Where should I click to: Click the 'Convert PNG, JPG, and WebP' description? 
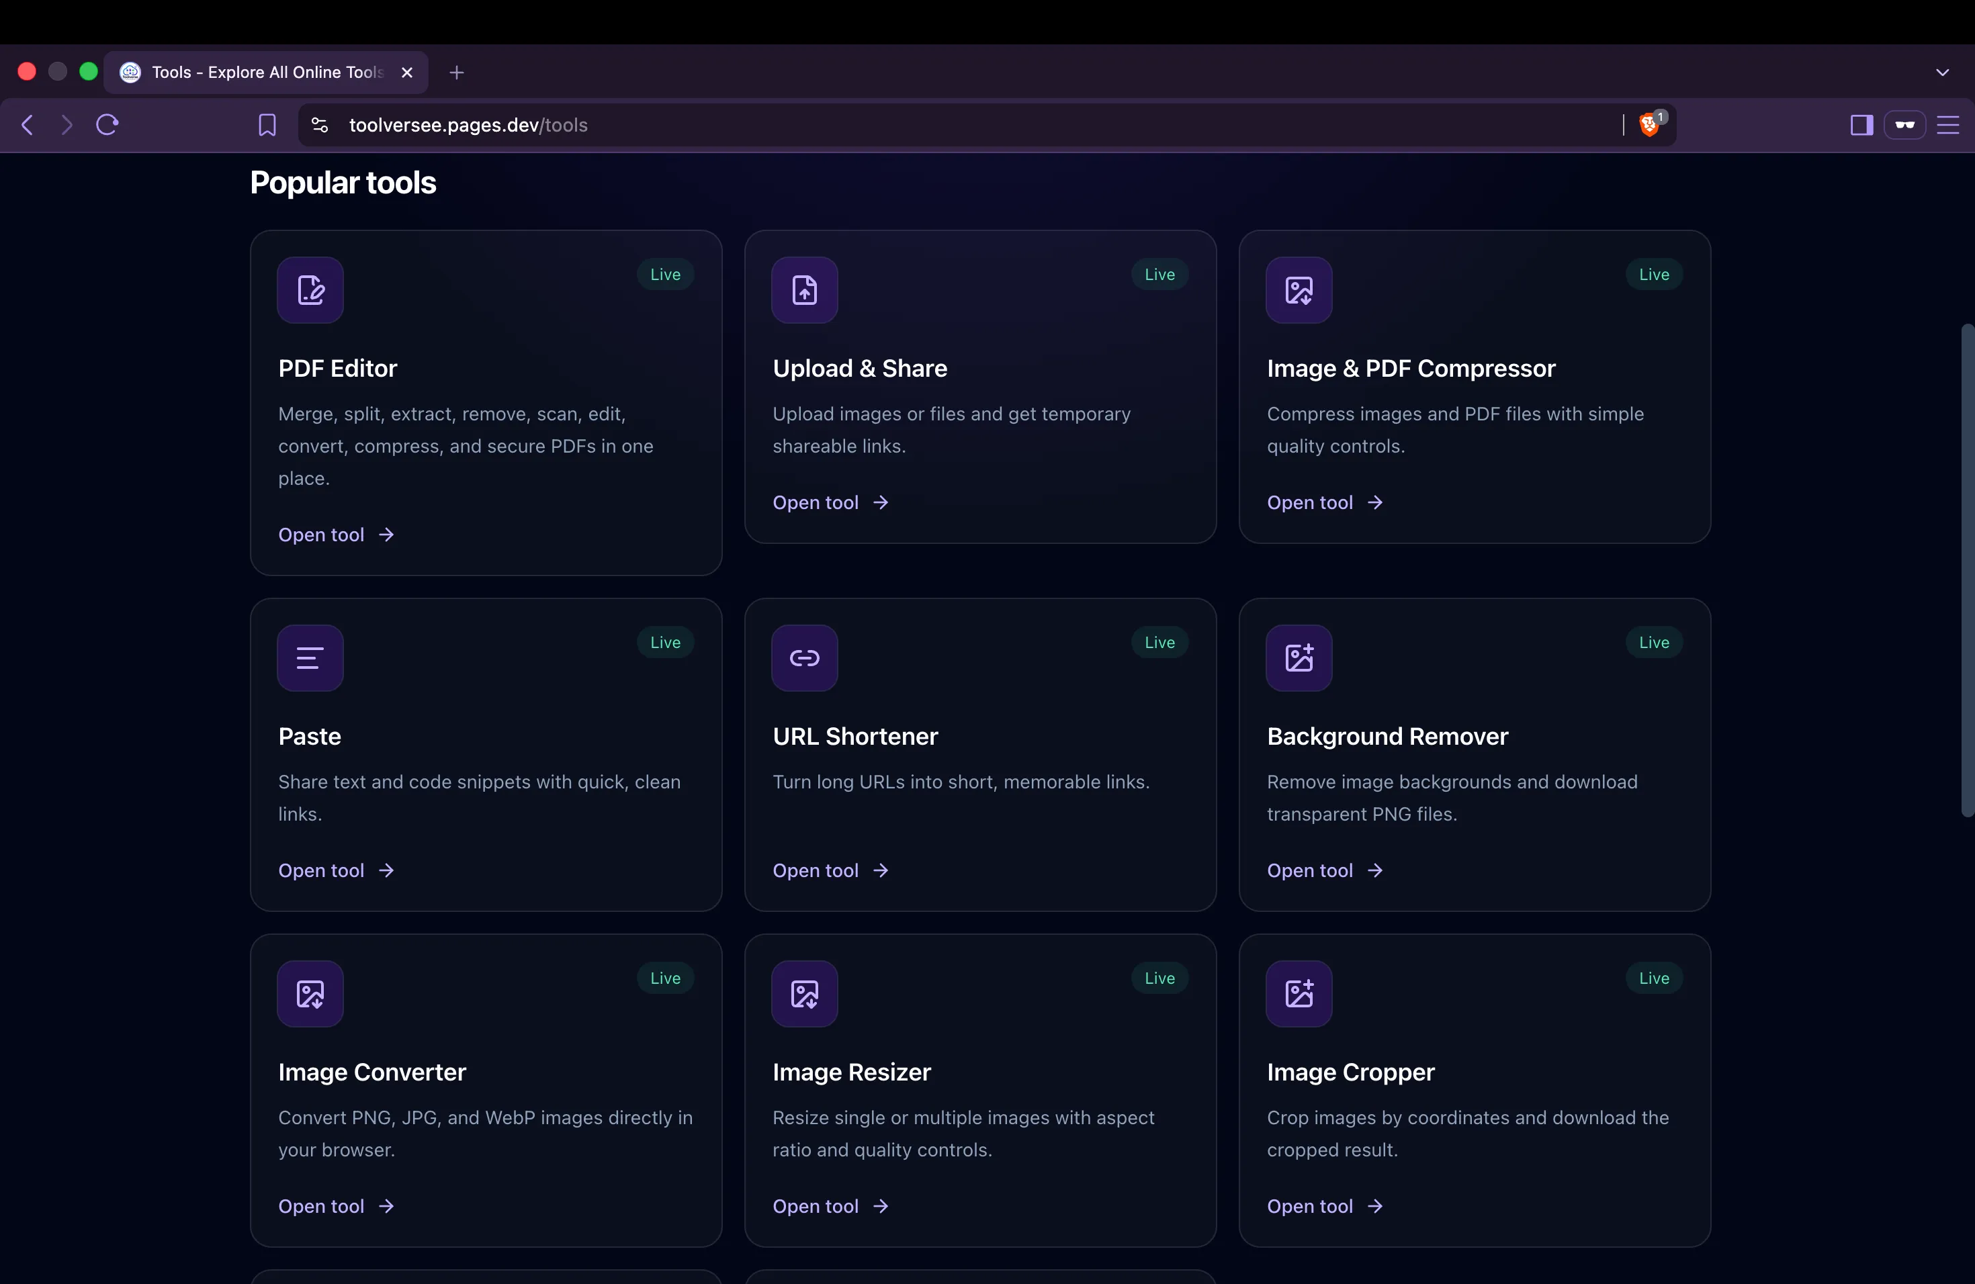(486, 1134)
